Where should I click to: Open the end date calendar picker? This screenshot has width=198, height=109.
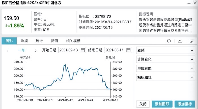point(128,50)
